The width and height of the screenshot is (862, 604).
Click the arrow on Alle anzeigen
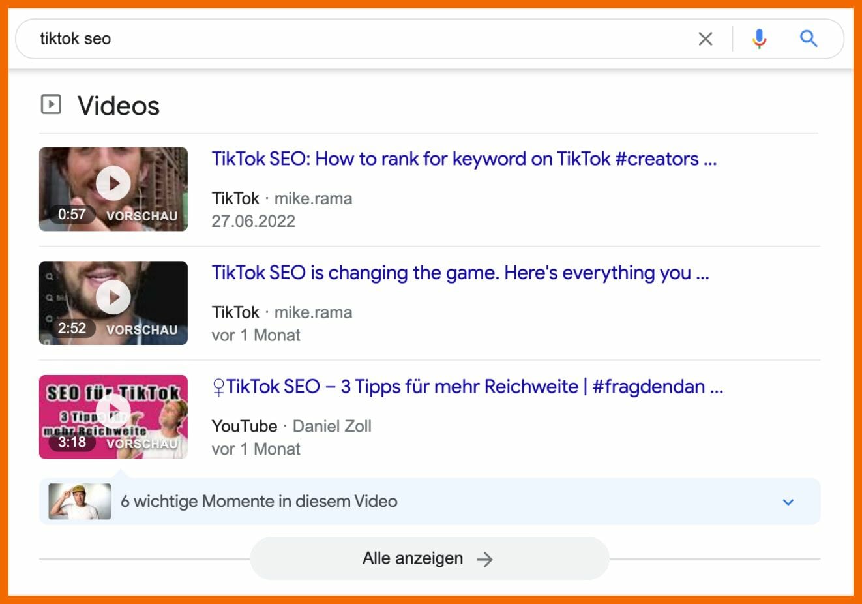pos(485,558)
